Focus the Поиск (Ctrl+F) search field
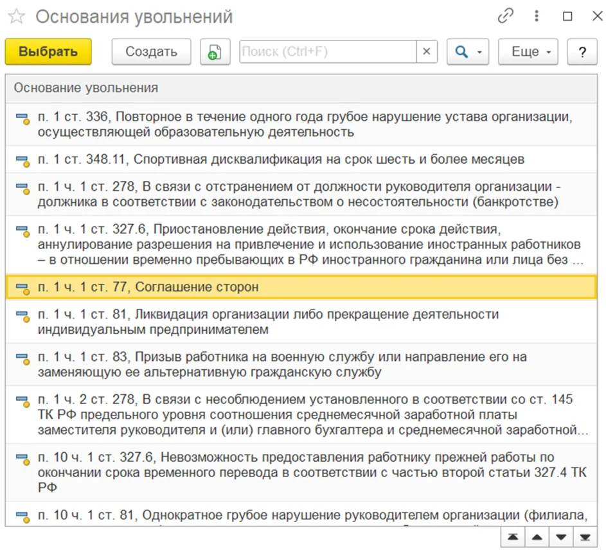The width and height of the screenshot is (606, 551). click(328, 51)
